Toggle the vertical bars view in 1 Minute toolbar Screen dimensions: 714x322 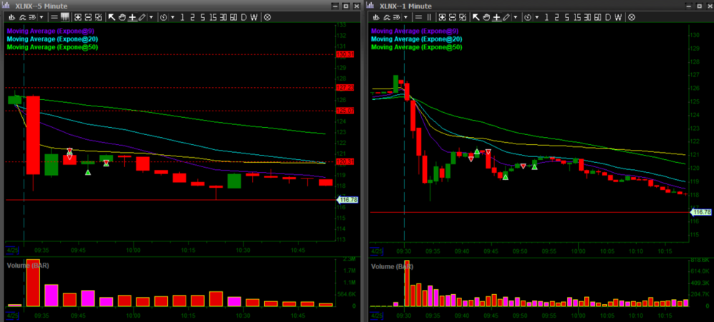pos(428,16)
